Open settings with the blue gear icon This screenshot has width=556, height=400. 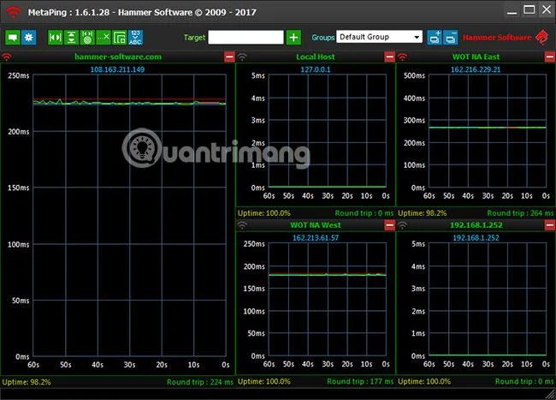click(x=29, y=38)
